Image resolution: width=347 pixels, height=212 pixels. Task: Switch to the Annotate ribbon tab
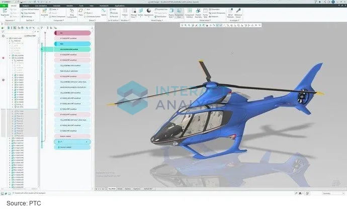point(57,6)
